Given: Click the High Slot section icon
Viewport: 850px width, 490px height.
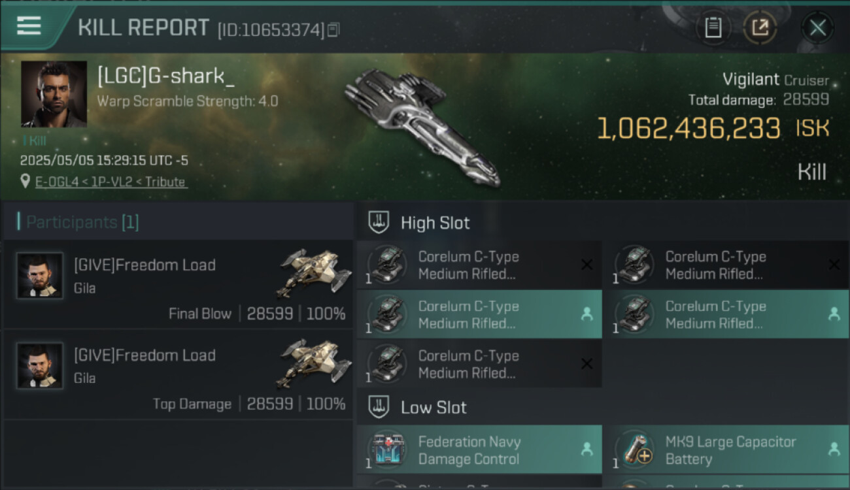Looking at the screenshot, I should point(379,222).
